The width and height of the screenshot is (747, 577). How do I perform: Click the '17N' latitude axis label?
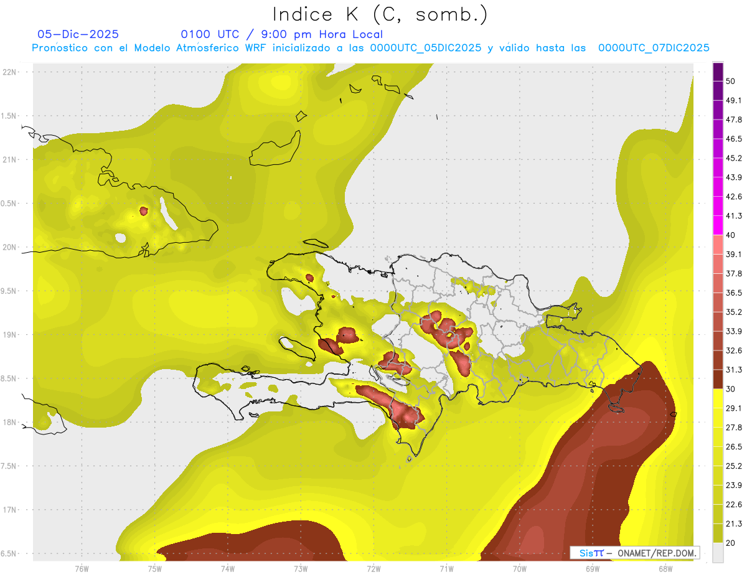pos(10,510)
